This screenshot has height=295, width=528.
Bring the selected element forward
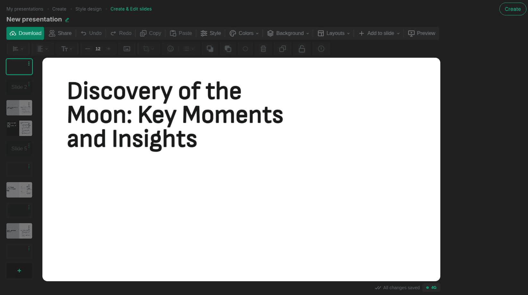(x=210, y=49)
